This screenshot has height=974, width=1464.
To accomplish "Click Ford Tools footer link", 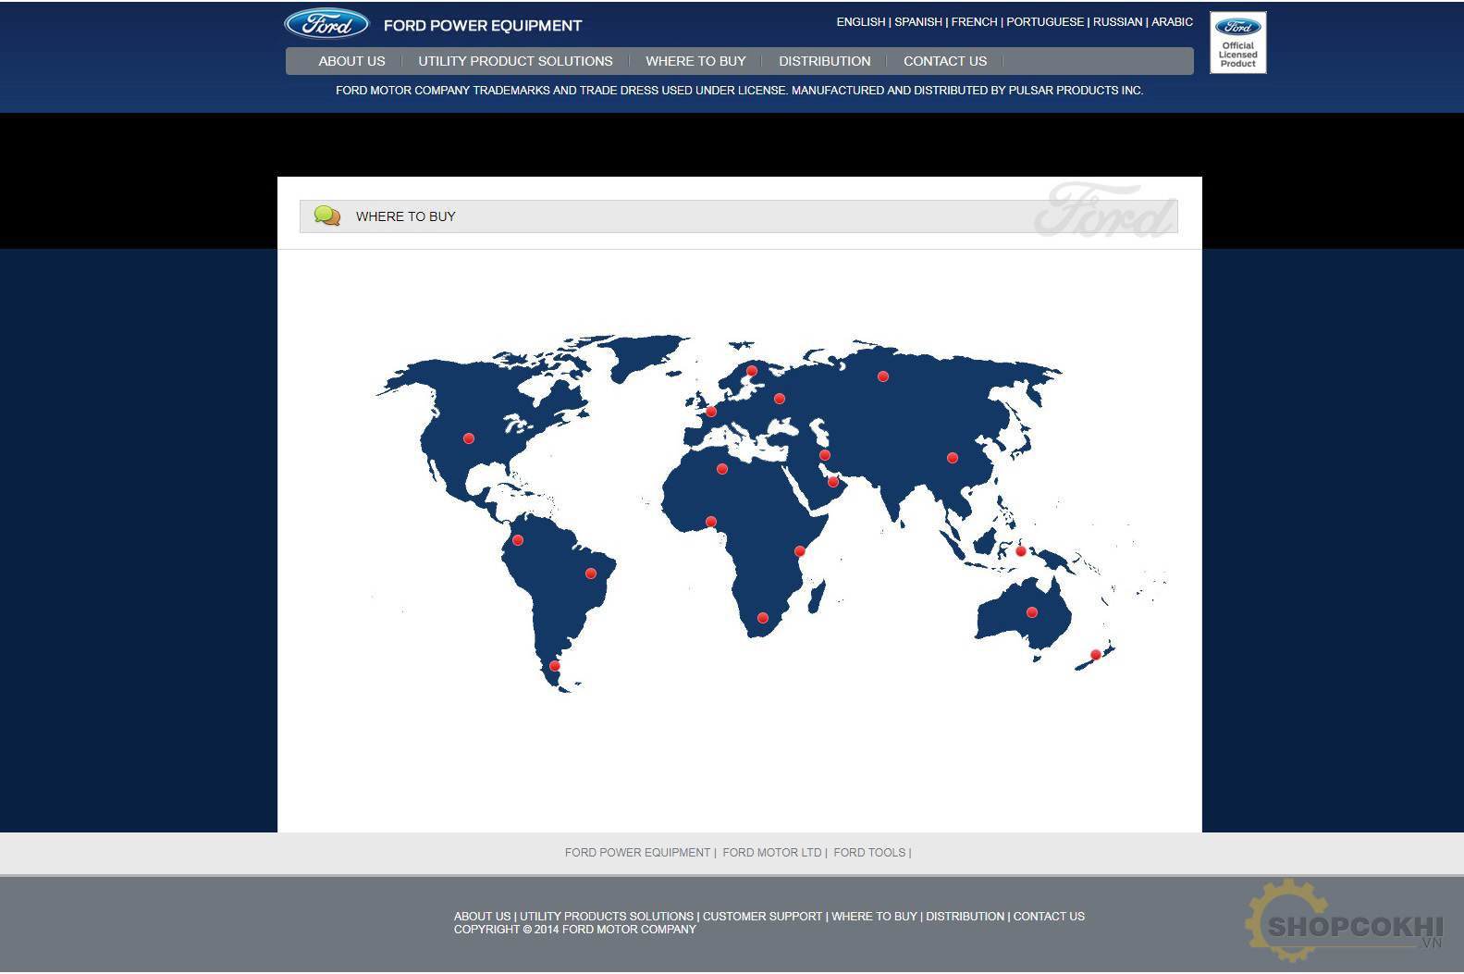I will tap(869, 853).
